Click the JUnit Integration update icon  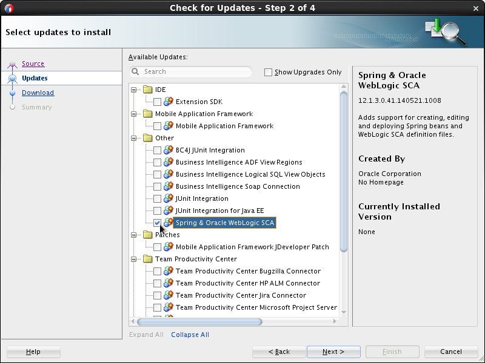click(169, 198)
